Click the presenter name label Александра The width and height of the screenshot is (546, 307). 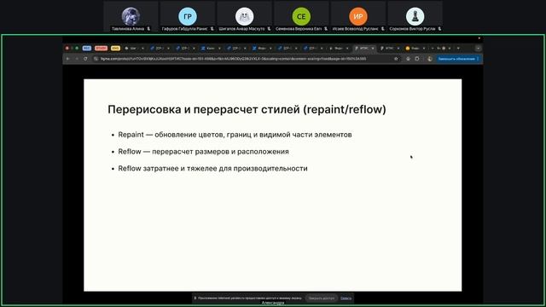(273, 304)
